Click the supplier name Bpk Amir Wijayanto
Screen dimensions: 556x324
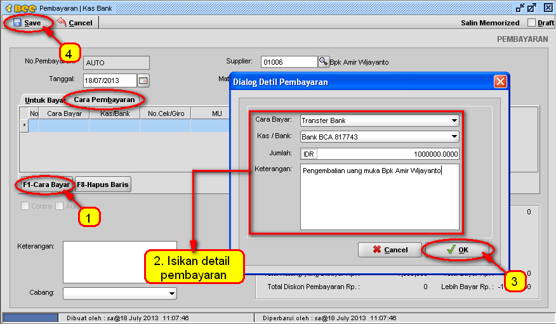tap(359, 62)
